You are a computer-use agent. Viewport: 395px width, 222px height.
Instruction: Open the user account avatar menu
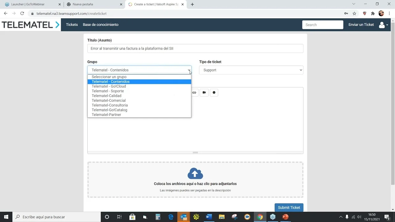tap(383, 25)
